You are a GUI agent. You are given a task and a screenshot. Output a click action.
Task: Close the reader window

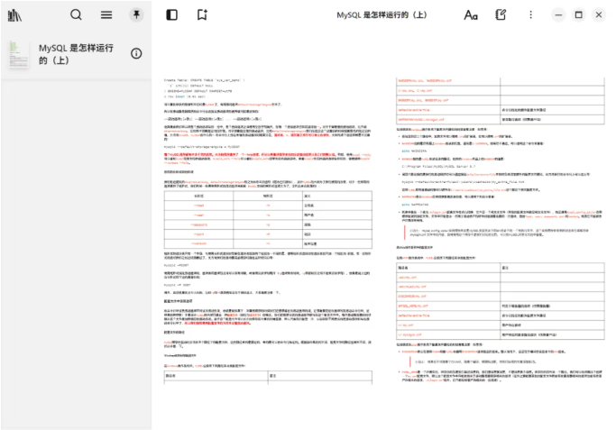pos(599,15)
